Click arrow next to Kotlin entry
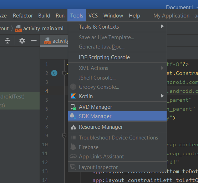Image resolution: width=198 pixels, height=183 pixels. [162, 96]
